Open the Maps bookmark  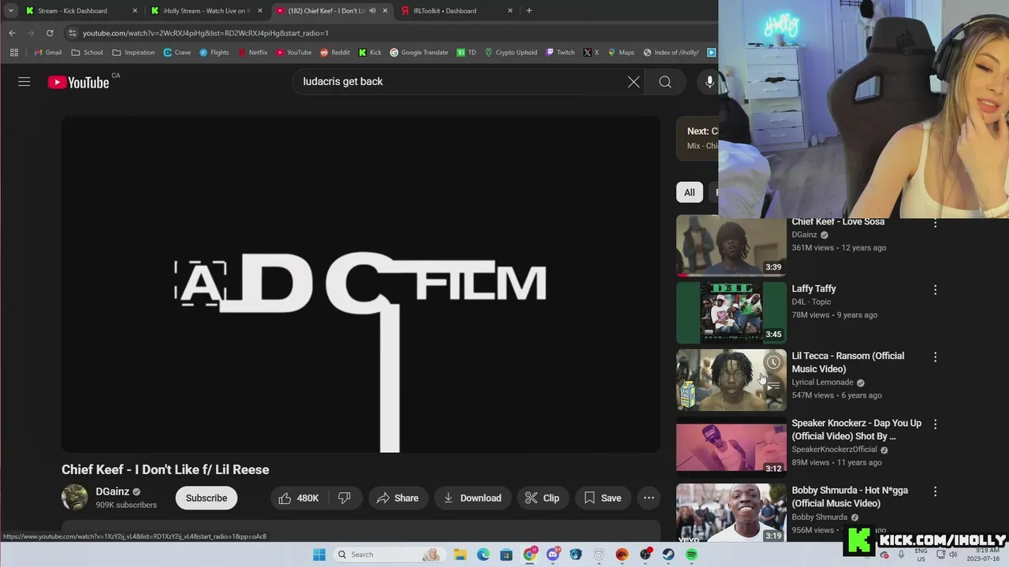620,53
